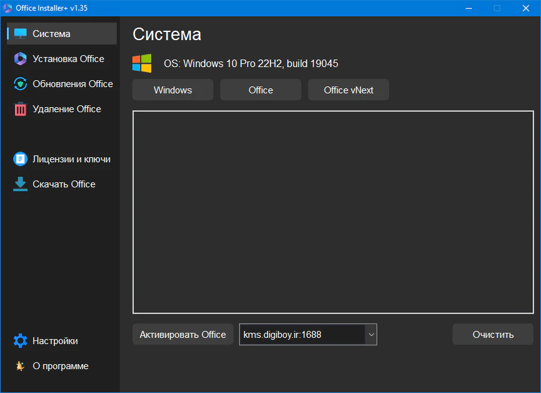Click the Скачать Office download arrow icon
Screen dimensions: 541x393
point(21,184)
